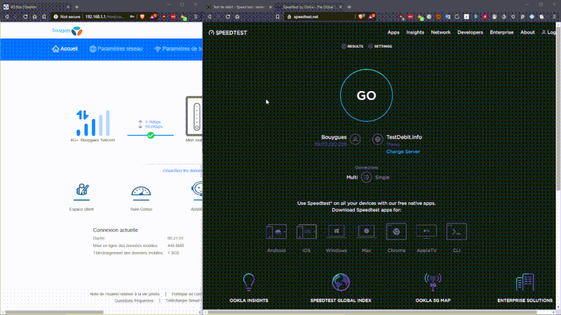Screen dimensions: 561x315
Task: Open left browser hamburger menu
Action: tap(196, 17)
